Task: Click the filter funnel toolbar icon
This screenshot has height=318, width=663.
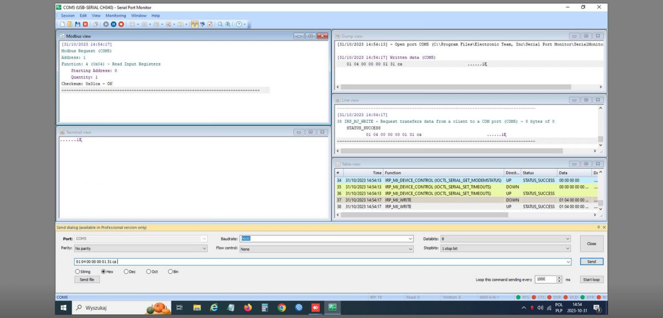Action: coord(194,24)
